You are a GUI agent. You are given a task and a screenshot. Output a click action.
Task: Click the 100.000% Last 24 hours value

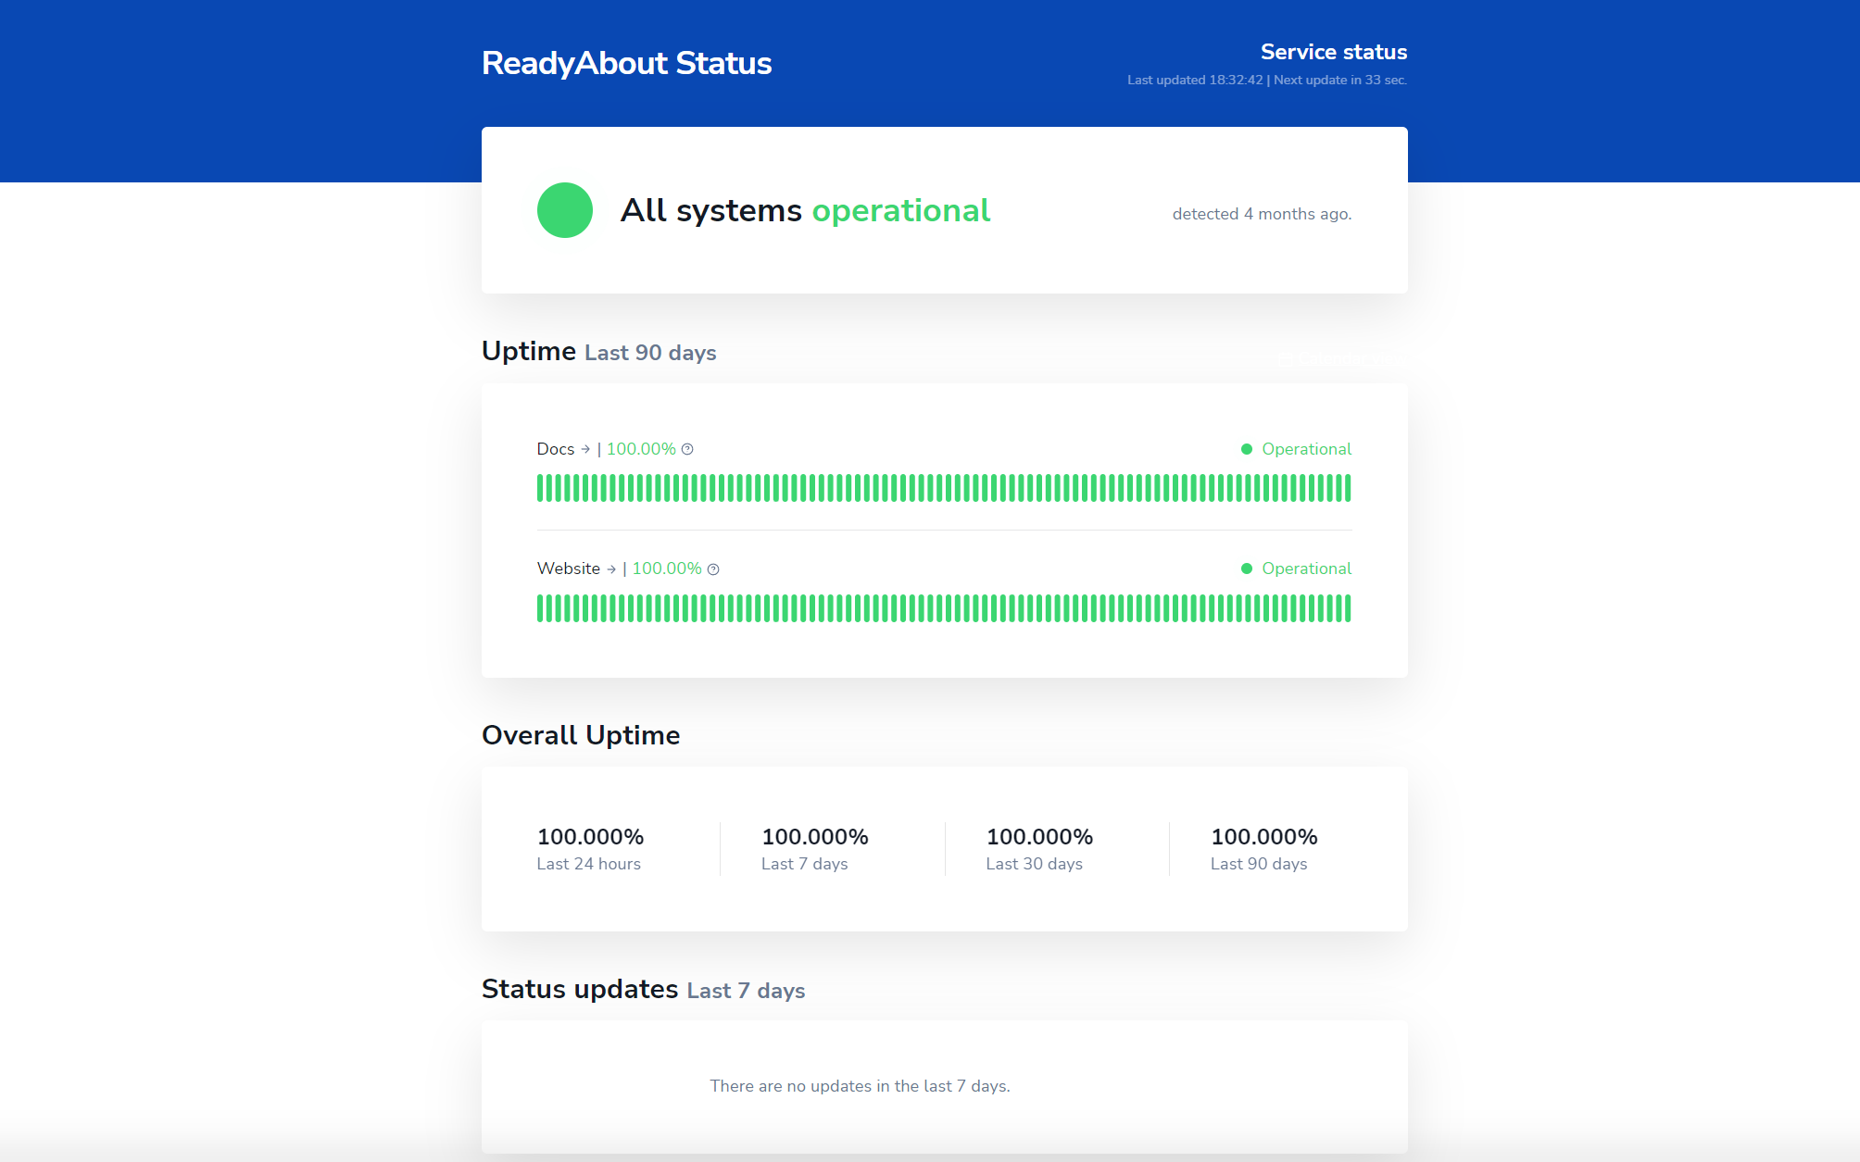point(591,837)
